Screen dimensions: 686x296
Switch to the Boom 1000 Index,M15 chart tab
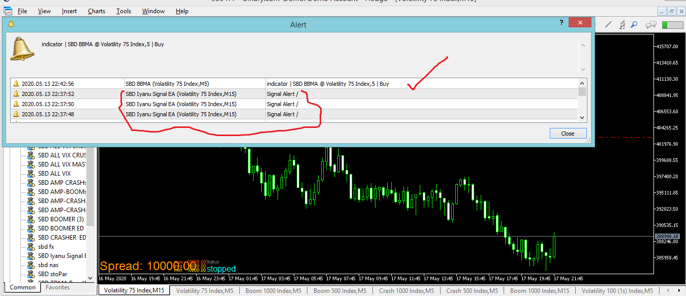(x=540, y=291)
